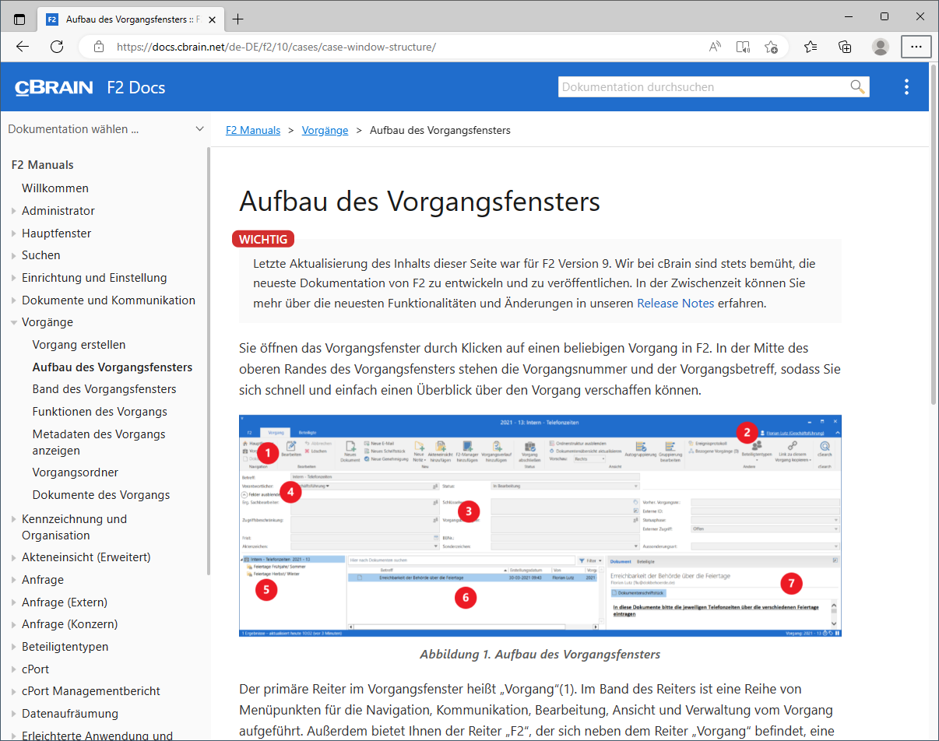This screenshot has width=939, height=741.
Task: Open the browser profile avatar
Action: pos(881,47)
